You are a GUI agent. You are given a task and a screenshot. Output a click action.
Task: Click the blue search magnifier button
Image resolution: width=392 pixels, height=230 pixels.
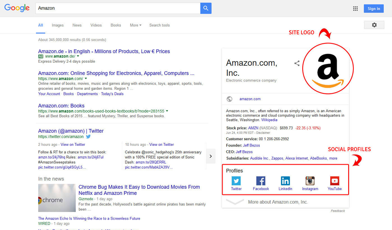pos(206,8)
